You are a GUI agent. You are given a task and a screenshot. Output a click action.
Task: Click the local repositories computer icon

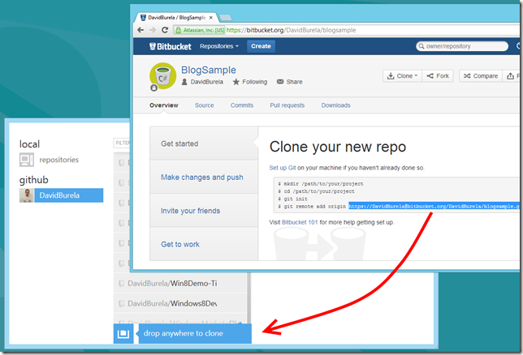tap(26, 160)
